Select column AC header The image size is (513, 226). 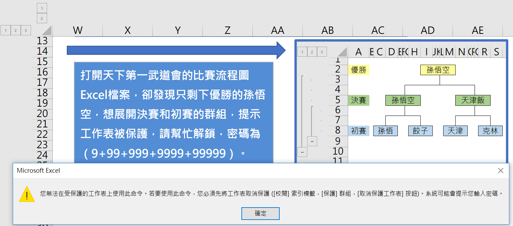tap(378, 31)
